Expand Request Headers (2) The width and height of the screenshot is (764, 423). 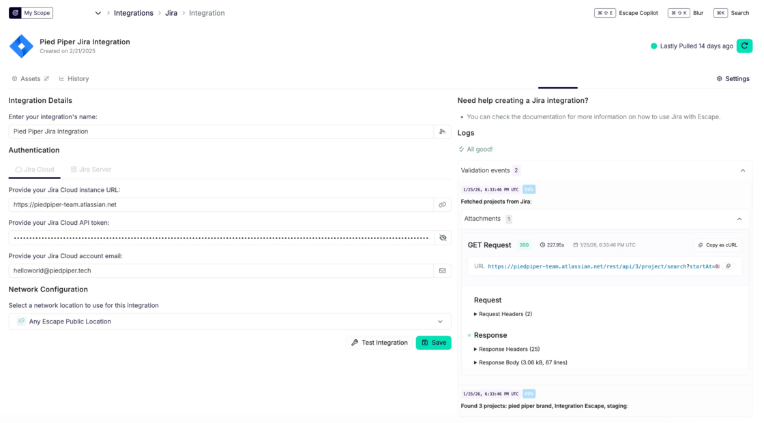click(x=503, y=314)
